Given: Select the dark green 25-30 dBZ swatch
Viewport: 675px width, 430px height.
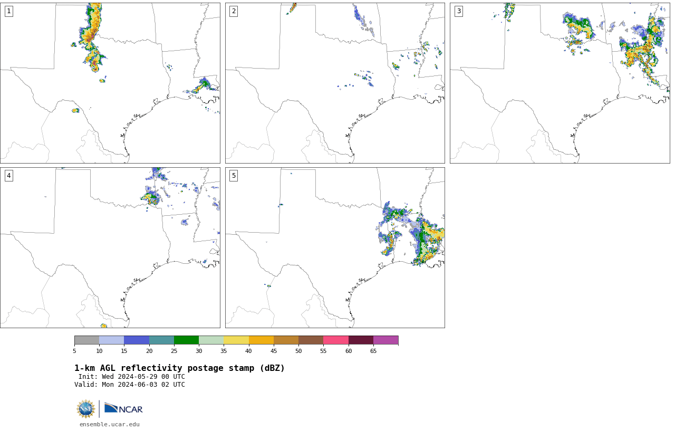Looking at the screenshot, I should click(186, 340).
